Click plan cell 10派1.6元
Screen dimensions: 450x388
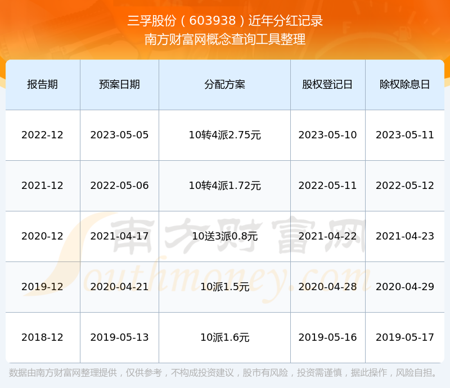pyautogui.click(x=224, y=337)
